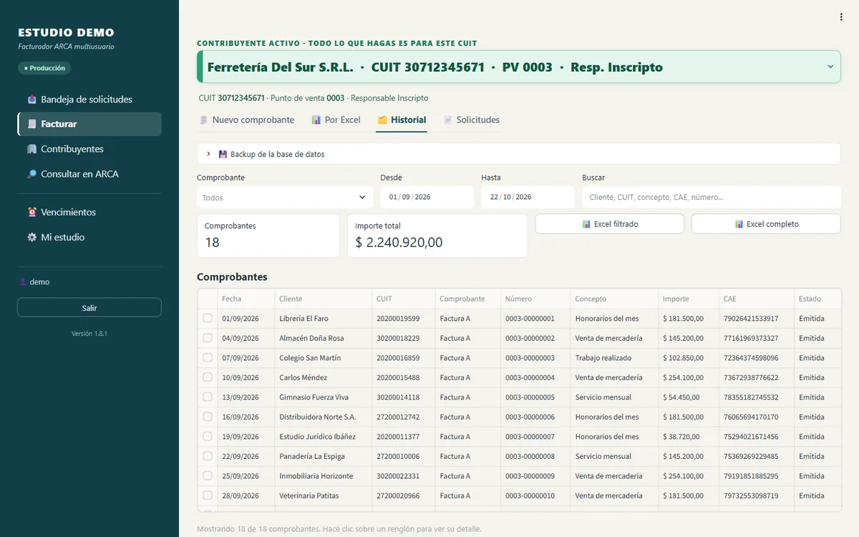Image resolution: width=859 pixels, height=537 pixels.
Task: Click the floppy disk backup icon
Action: 223,154
